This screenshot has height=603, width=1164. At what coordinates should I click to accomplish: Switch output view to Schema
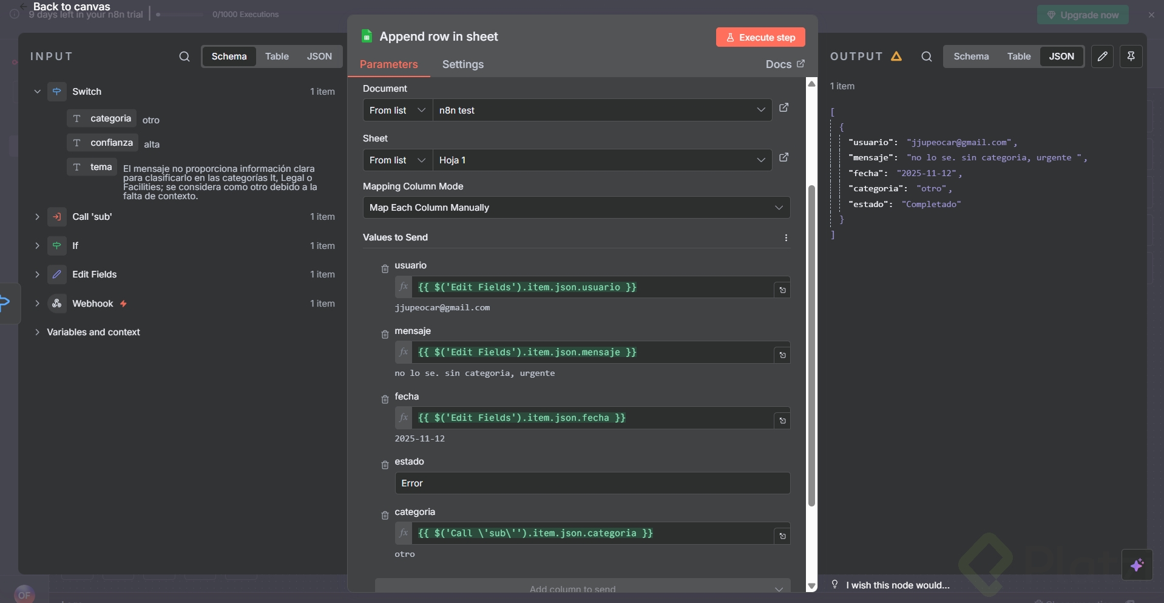pos(971,56)
